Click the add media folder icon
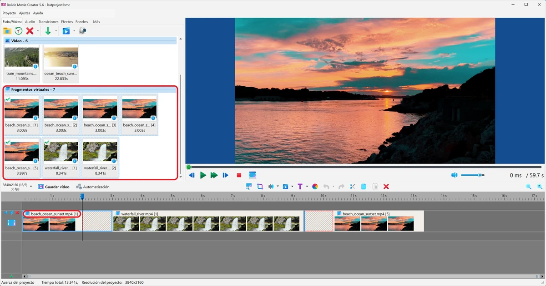 (x=7, y=31)
